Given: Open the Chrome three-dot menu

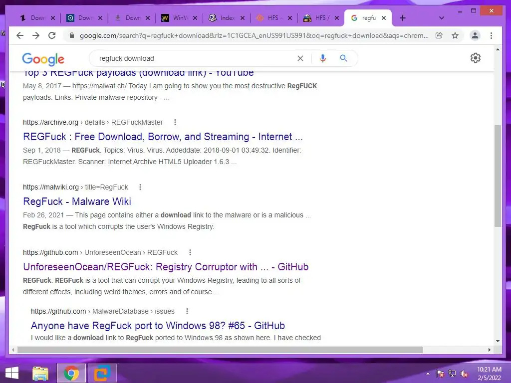Looking at the screenshot, I should [x=491, y=35].
